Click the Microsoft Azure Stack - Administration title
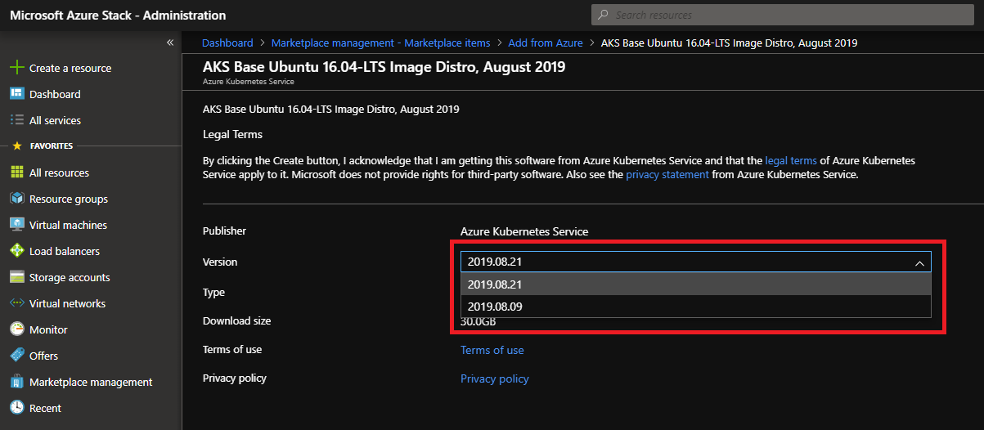 tap(118, 16)
